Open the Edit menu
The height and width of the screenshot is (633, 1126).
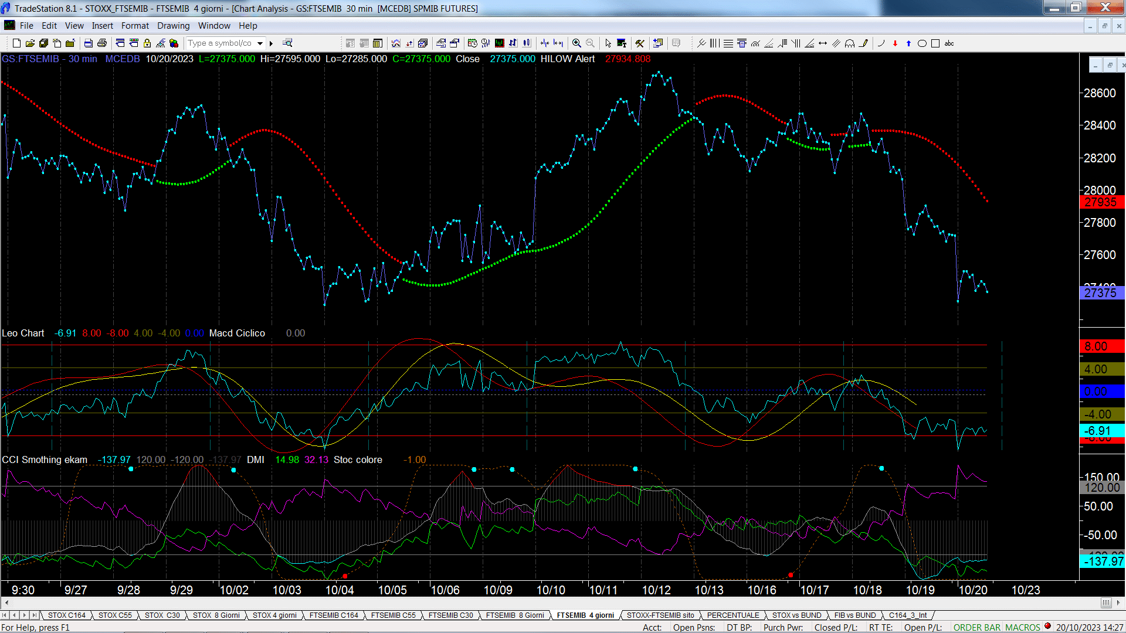[x=49, y=26]
